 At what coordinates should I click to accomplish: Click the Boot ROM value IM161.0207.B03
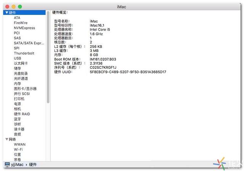(103, 59)
